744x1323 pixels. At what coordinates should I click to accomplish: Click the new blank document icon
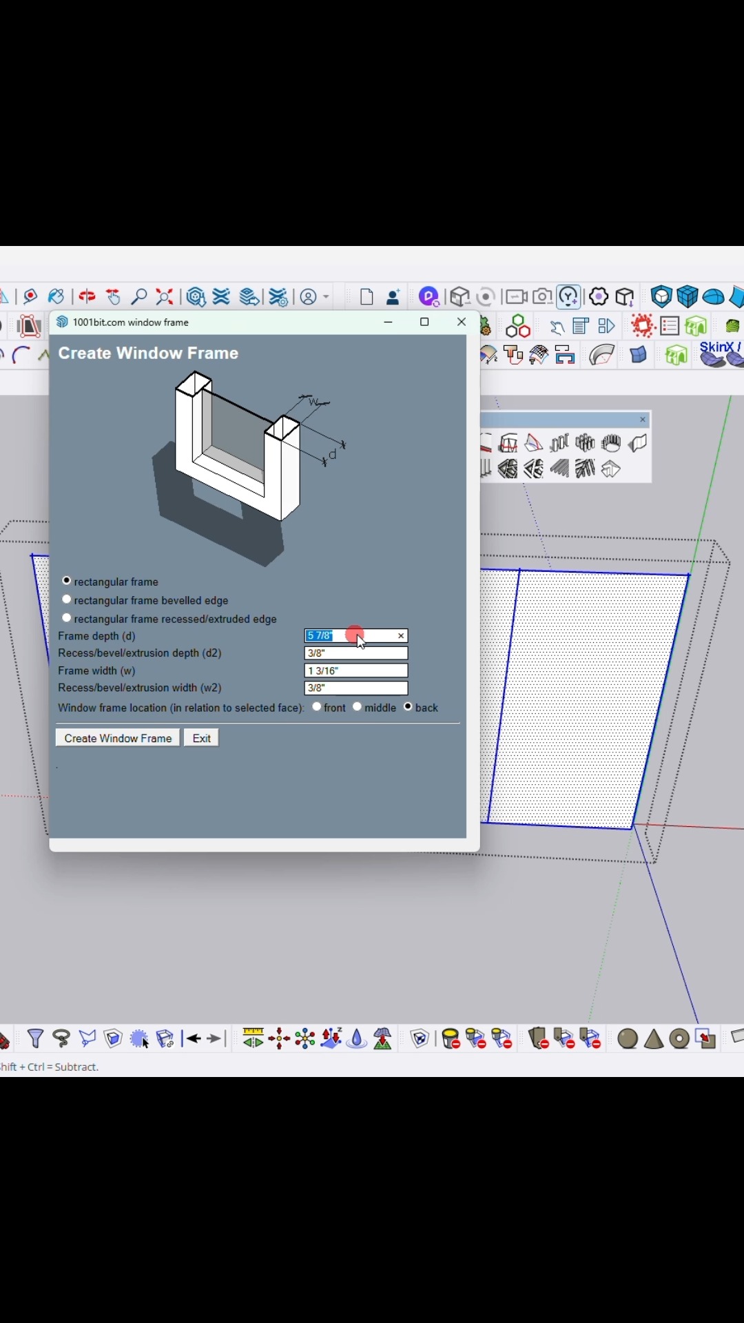point(366,297)
